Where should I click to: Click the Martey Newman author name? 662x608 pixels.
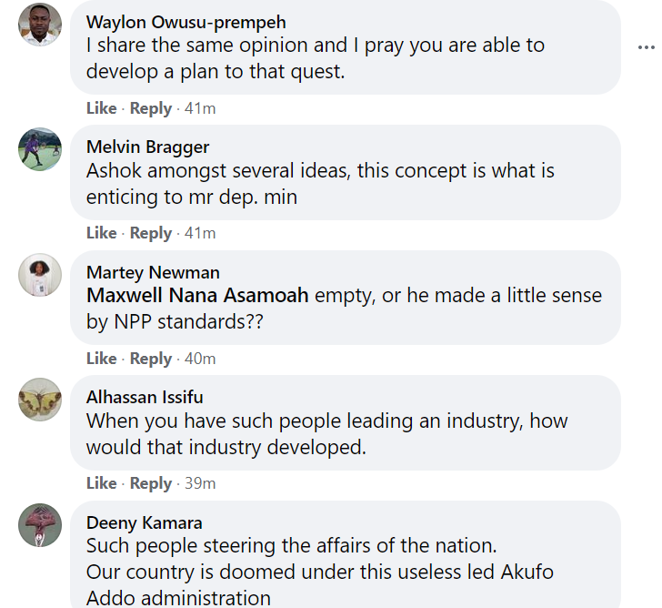tap(153, 272)
